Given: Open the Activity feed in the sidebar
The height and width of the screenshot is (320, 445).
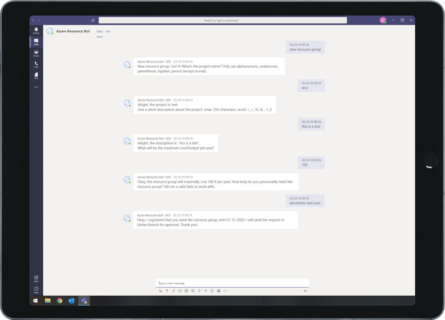Looking at the screenshot, I should click(36, 30).
